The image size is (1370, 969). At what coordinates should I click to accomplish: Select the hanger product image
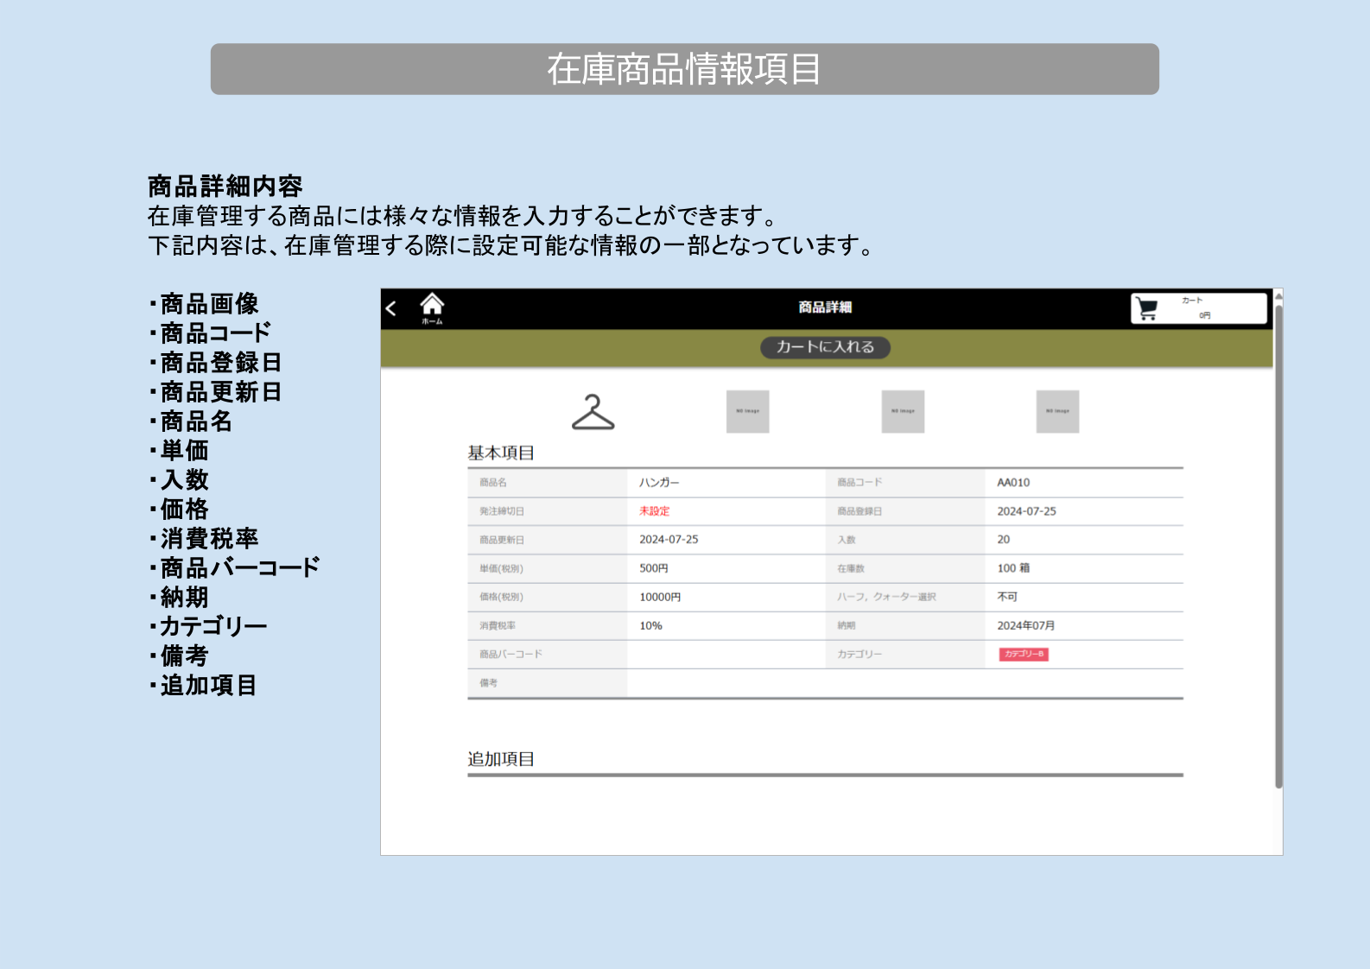tap(593, 412)
